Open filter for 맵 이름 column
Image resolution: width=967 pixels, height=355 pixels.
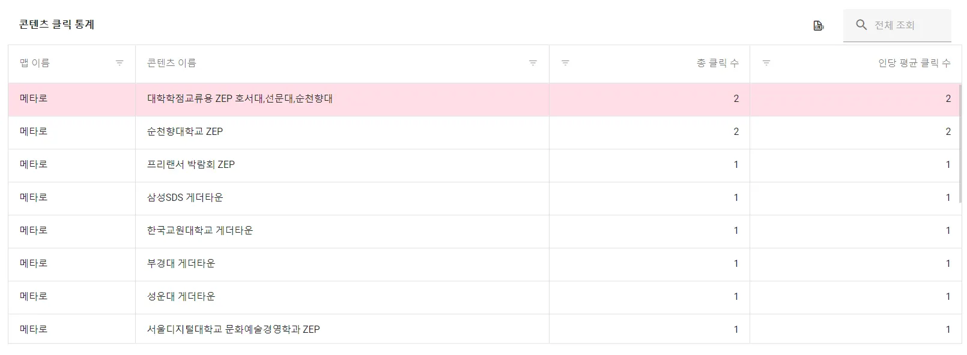(x=120, y=63)
